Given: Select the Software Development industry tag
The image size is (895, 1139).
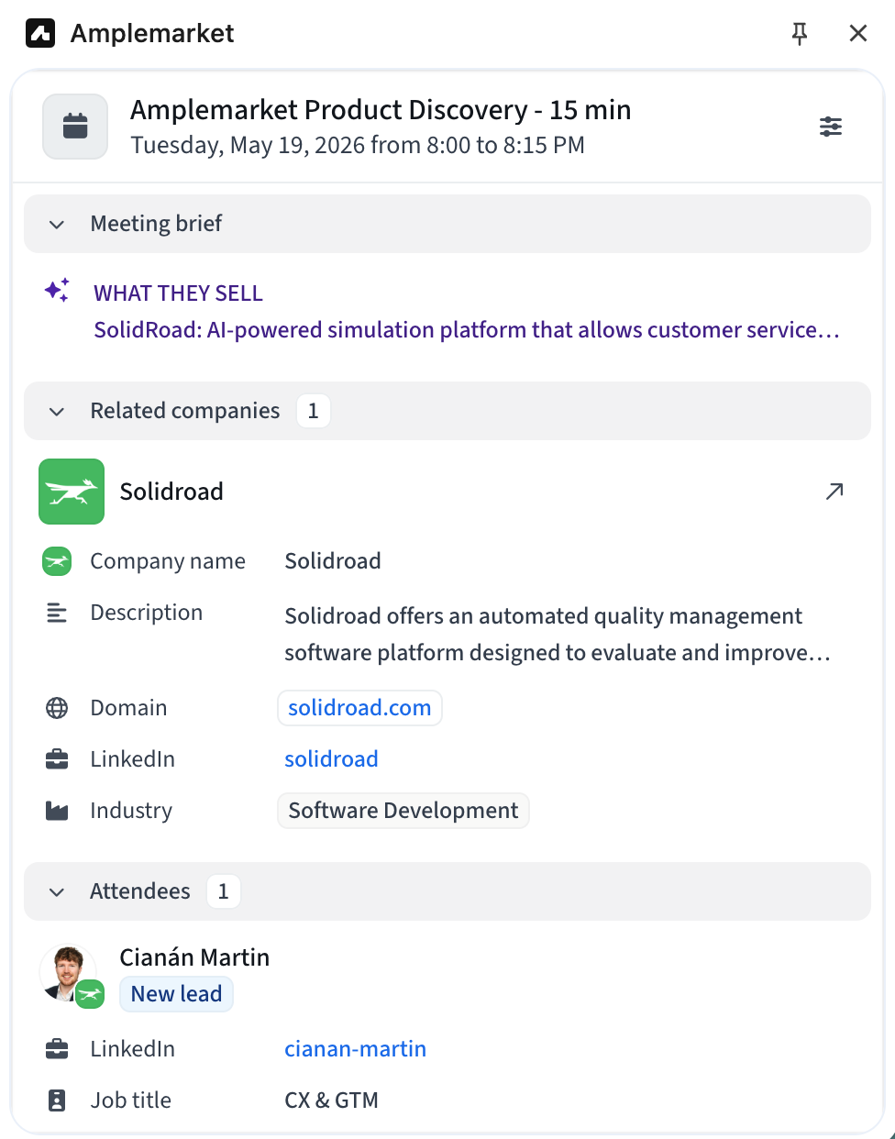Looking at the screenshot, I should coord(403,811).
